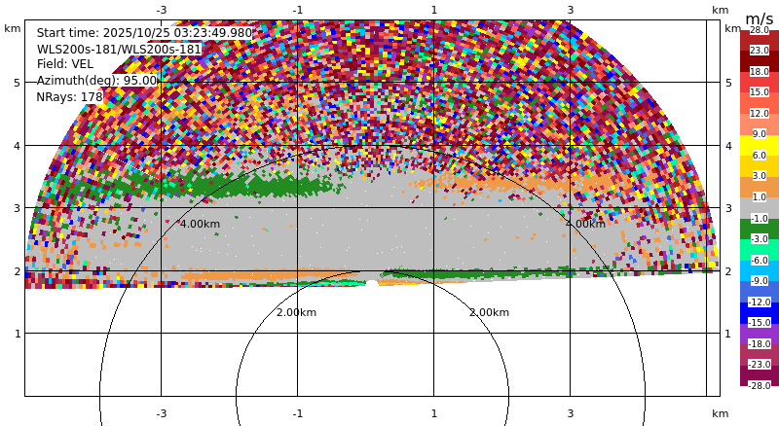
Task: Click the 9.0 colorbar tick label
Action: click(x=760, y=134)
